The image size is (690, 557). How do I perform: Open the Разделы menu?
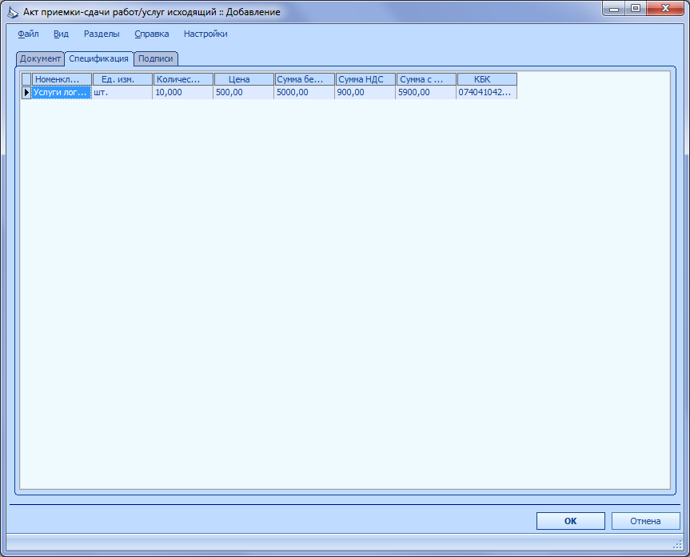pyautogui.click(x=102, y=34)
